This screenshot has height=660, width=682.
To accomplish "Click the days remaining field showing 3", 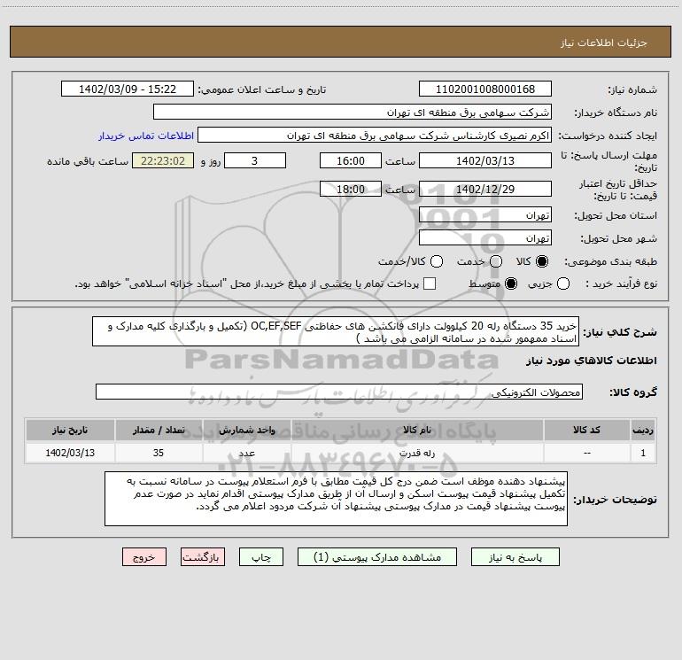I will 255,160.
